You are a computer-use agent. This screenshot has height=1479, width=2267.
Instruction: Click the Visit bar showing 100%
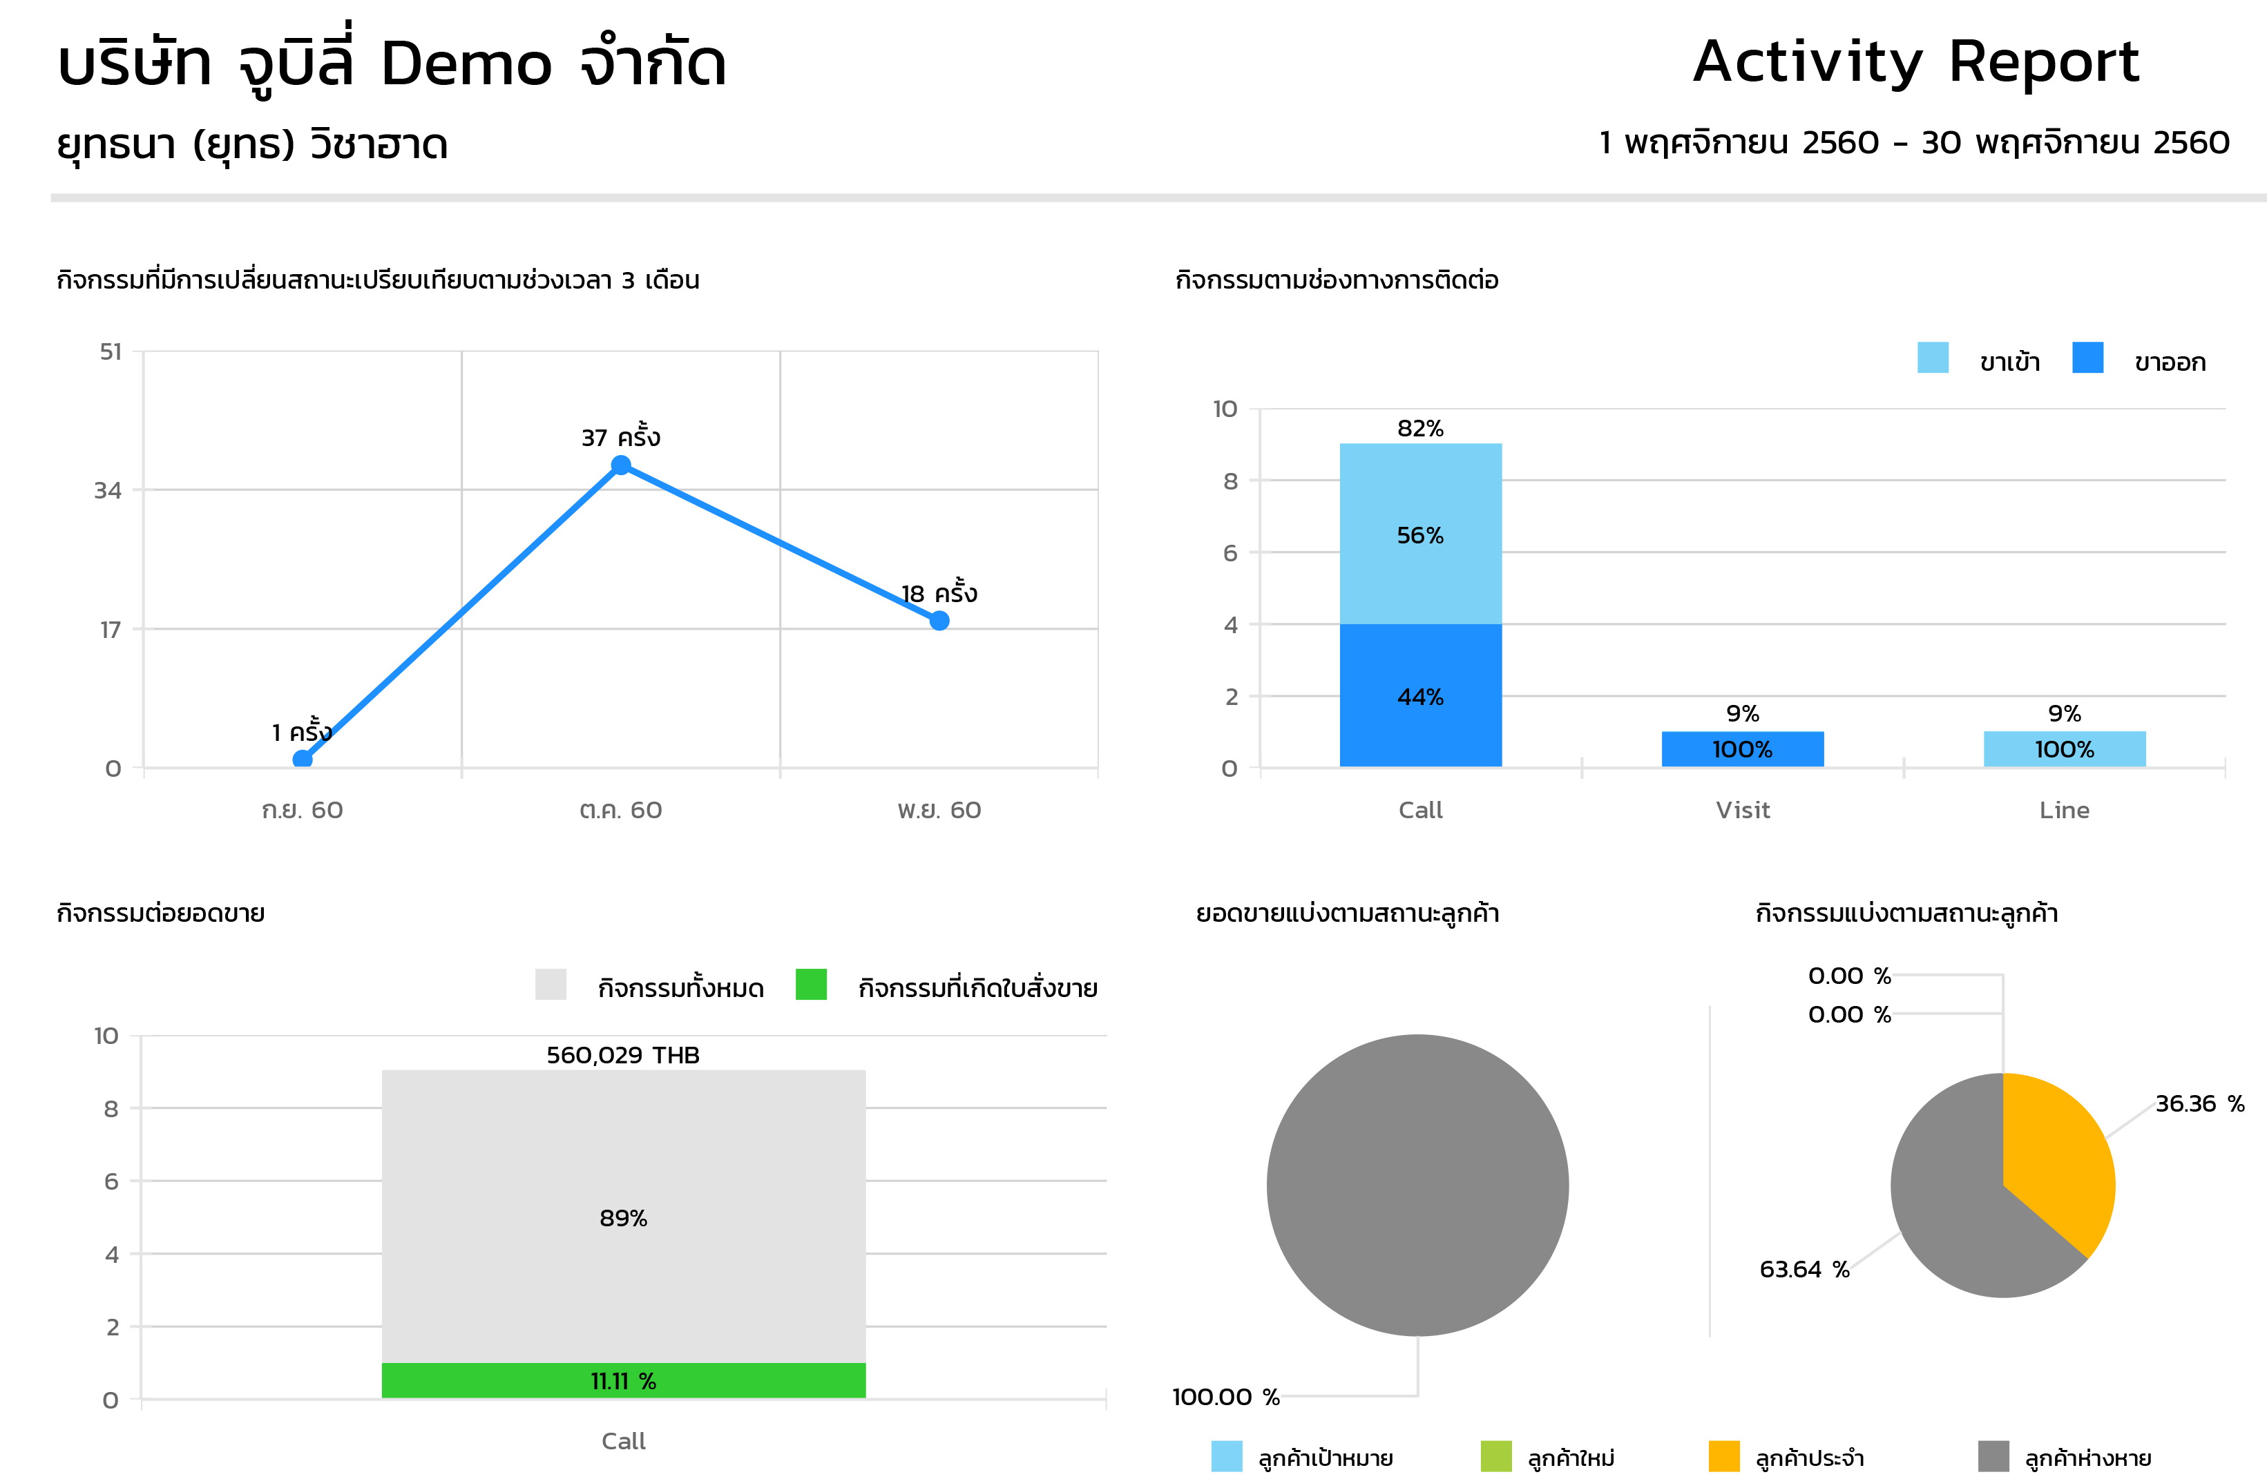(1742, 748)
